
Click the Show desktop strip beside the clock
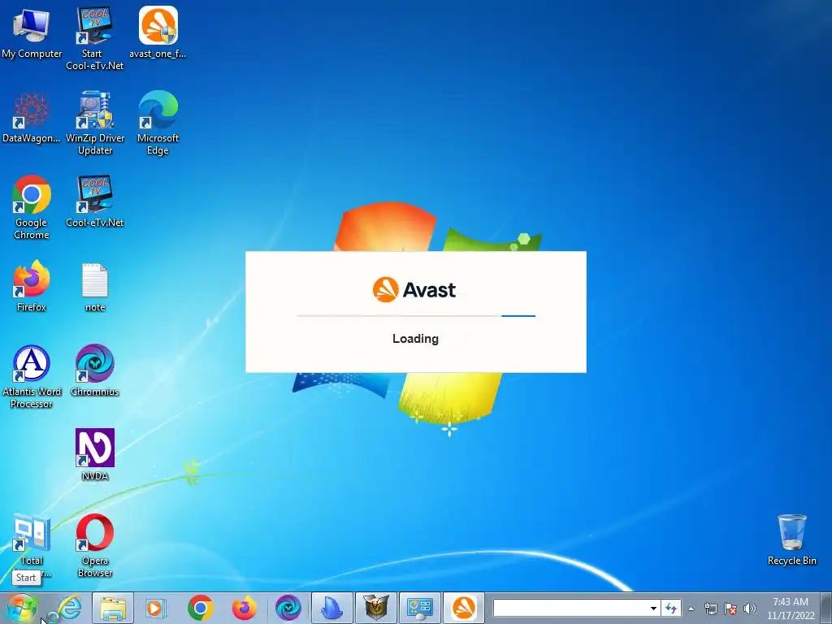click(x=826, y=608)
